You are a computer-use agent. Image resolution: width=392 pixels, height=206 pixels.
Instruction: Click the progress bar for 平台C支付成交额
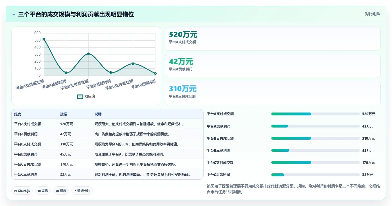[315, 162]
